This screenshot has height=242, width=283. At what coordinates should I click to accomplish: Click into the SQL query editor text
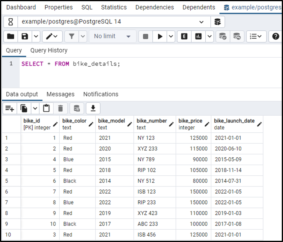point(71,64)
